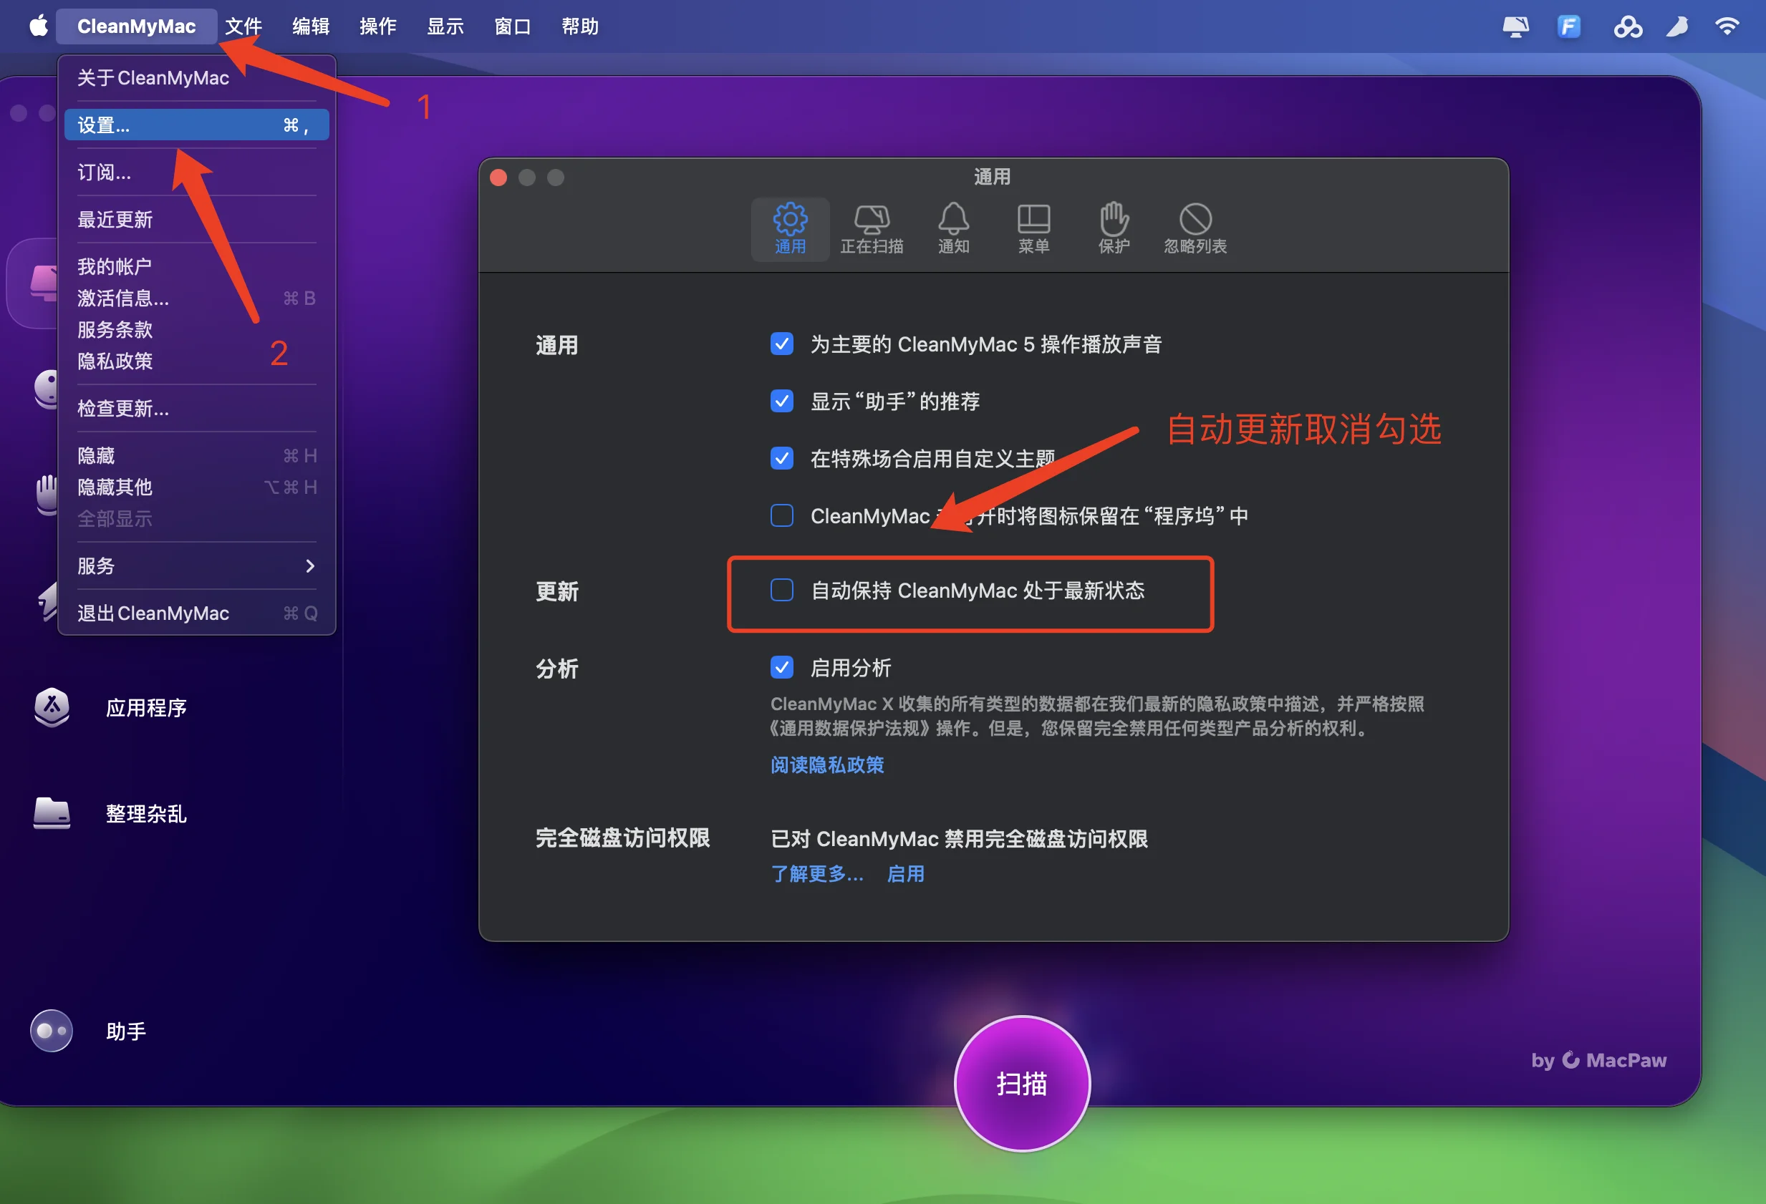Click the CleanMyMac menu bar title
Image resolution: width=1766 pixels, height=1204 pixels.
pyautogui.click(x=137, y=26)
